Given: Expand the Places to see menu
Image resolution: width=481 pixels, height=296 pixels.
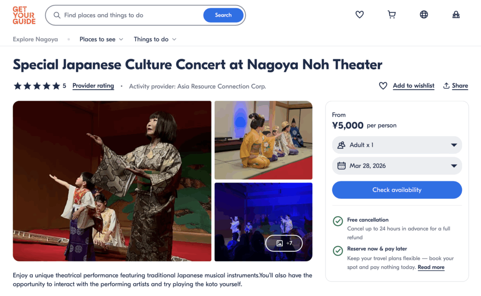Looking at the screenshot, I should tap(101, 39).
